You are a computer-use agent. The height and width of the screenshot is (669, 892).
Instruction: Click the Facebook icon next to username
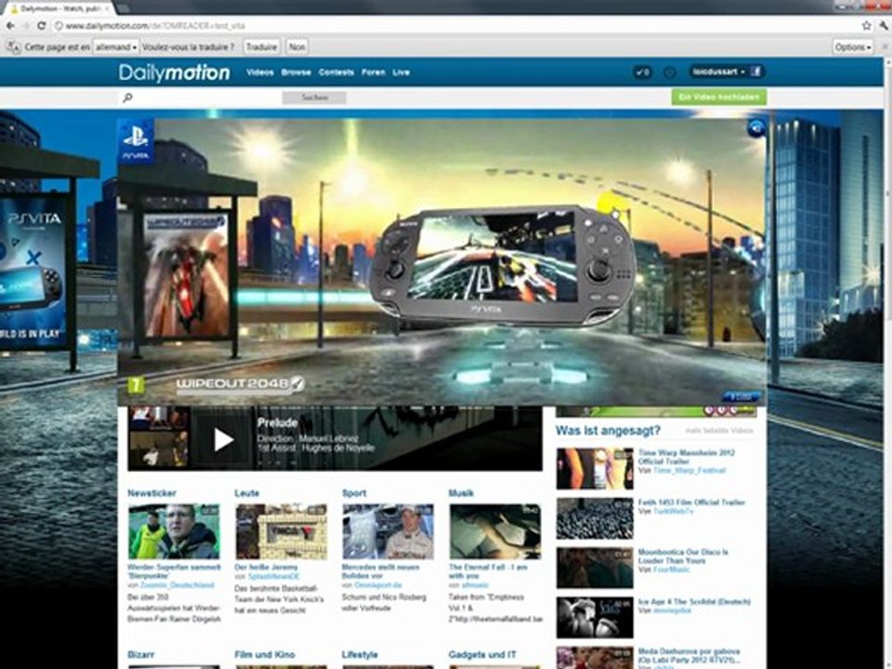point(756,72)
